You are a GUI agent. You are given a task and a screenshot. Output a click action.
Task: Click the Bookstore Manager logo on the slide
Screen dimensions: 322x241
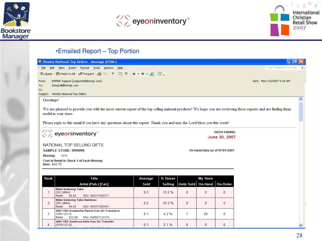coord(16,20)
